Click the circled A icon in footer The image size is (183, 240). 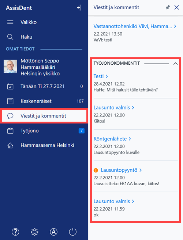tap(54, 232)
